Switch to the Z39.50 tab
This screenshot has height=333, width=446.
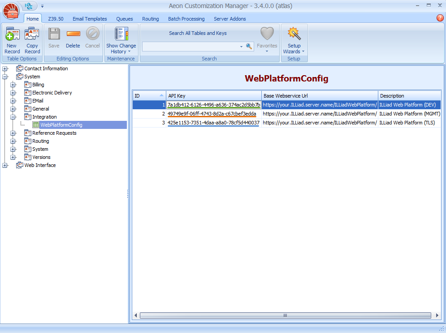click(56, 19)
